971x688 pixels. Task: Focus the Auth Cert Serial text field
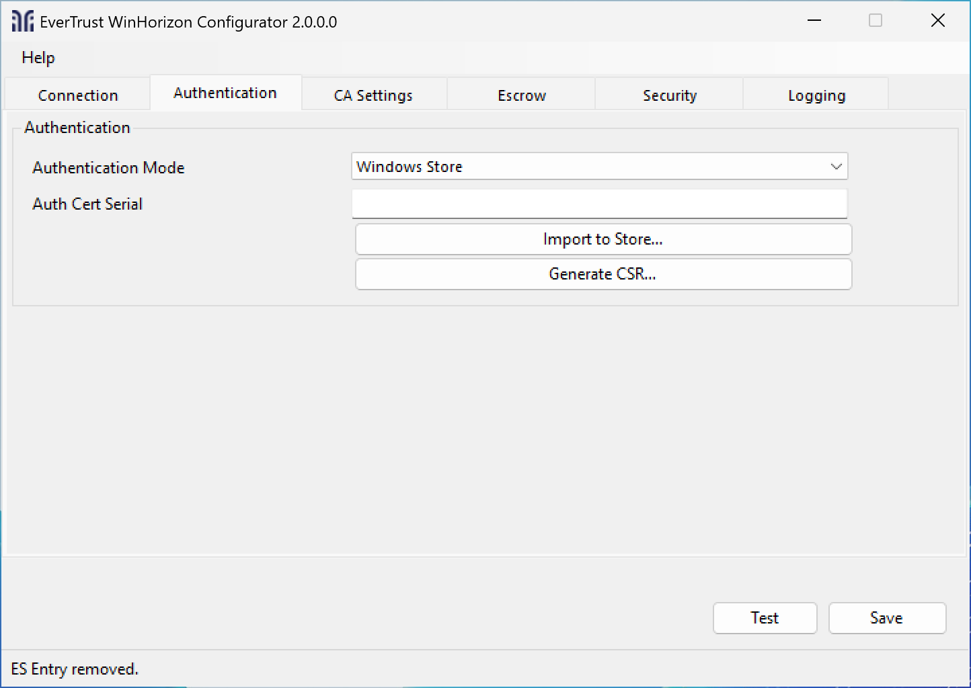tap(599, 204)
